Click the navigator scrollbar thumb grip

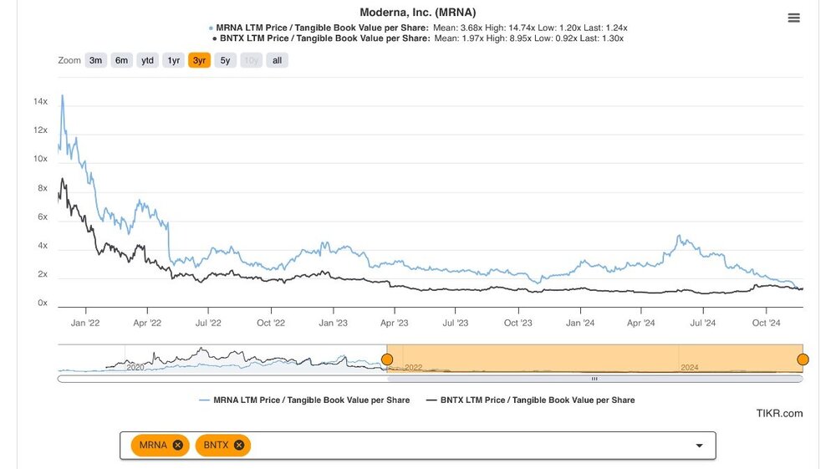594,379
